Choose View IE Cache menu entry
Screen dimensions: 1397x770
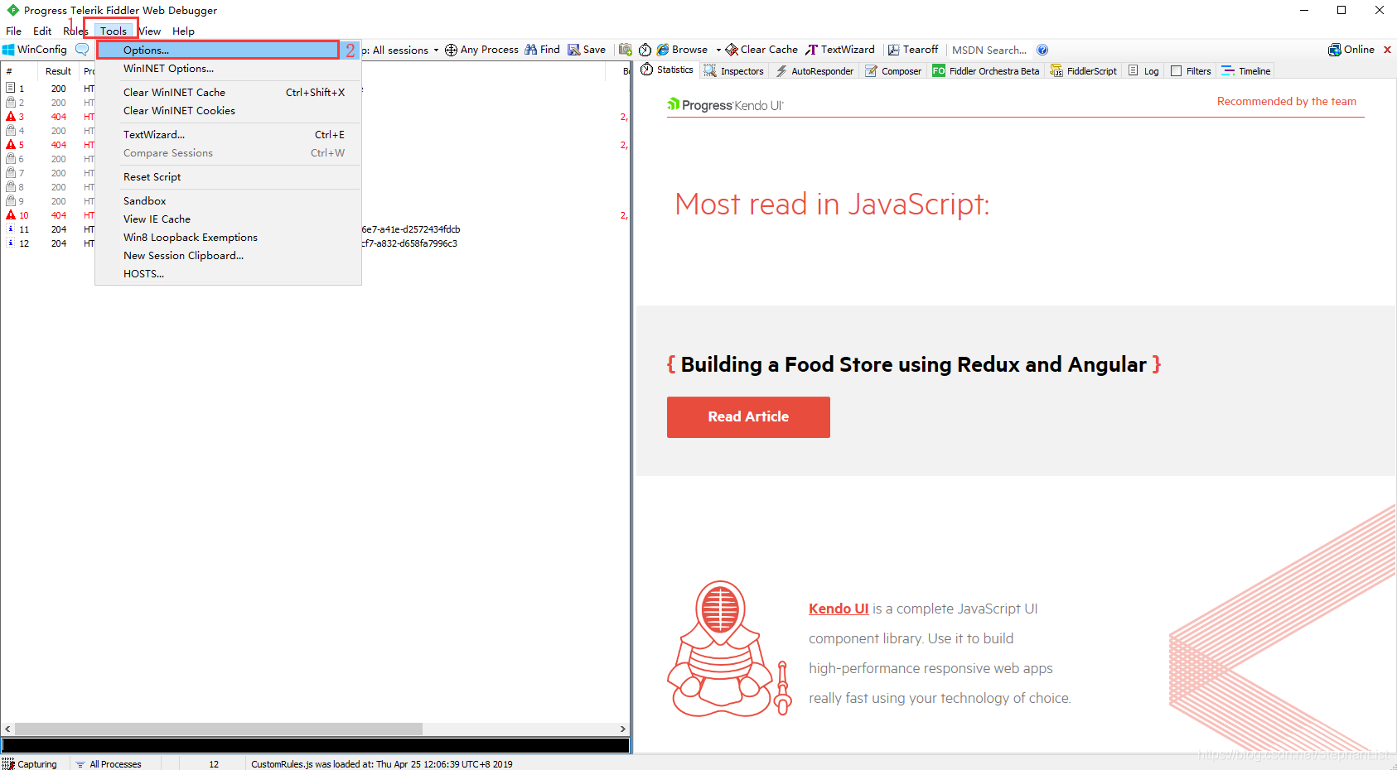(228, 219)
